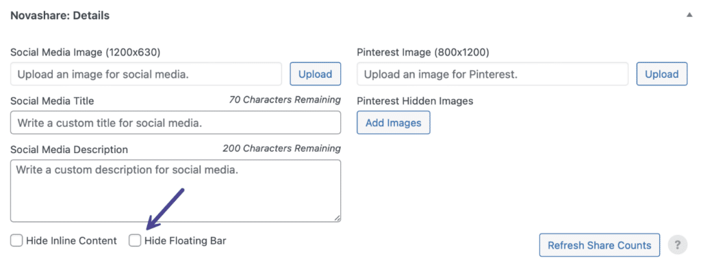The image size is (701, 267).
Task: Click Add Images for Pinterest Hidden Images
Action: pyautogui.click(x=394, y=123)
